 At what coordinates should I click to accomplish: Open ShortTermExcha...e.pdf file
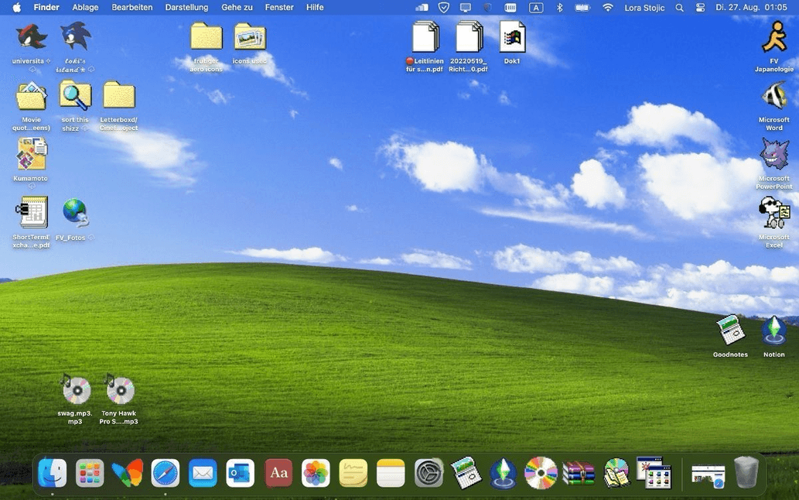31,213
